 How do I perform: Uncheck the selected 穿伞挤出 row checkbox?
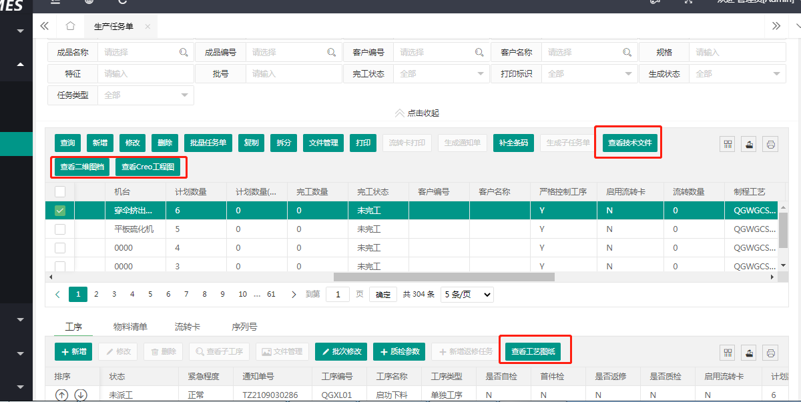tap(60, 211)
